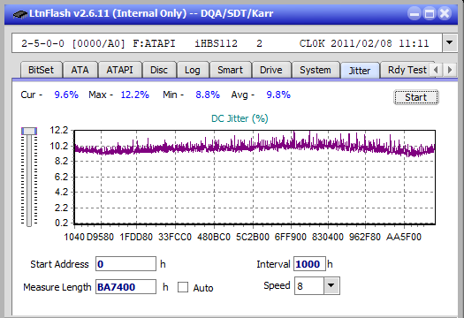The height and width of the screenshot is (318, 464).
Task: Click the Measure Length field
Action: [126, 287]
